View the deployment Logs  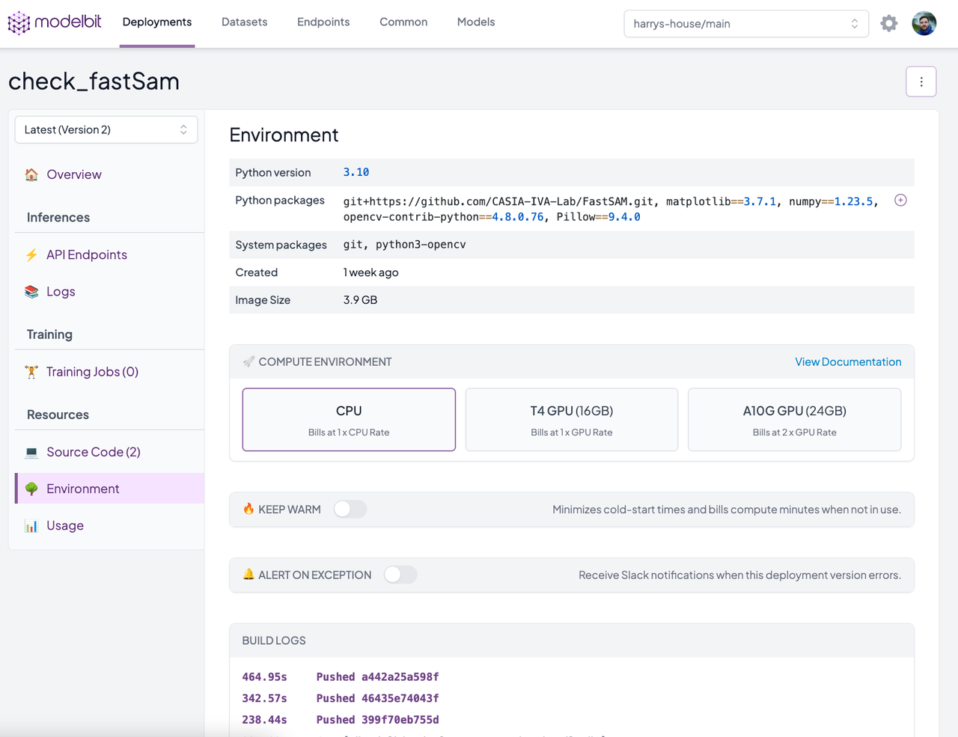pos(60,292)
